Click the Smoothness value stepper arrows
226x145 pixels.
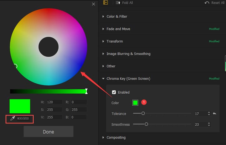coord(209,124)
